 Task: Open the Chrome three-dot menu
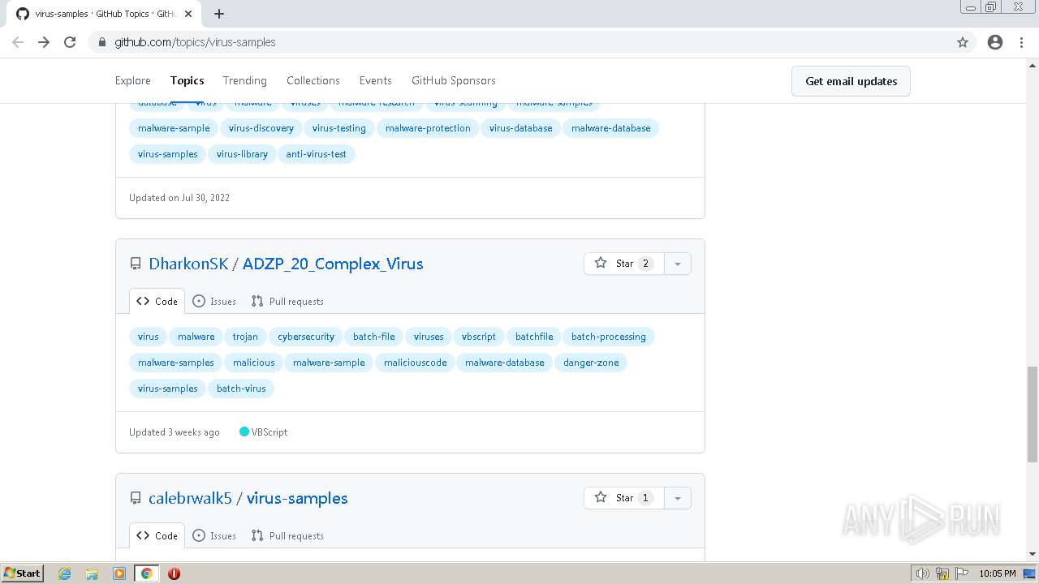(1022, 42)
